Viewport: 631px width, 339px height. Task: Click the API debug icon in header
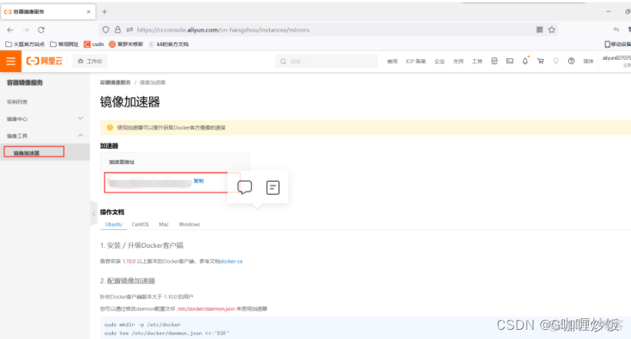coord(494,61)
